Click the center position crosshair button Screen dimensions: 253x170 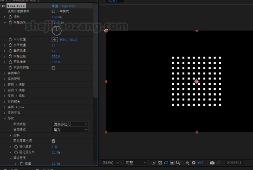pos(55,39)
